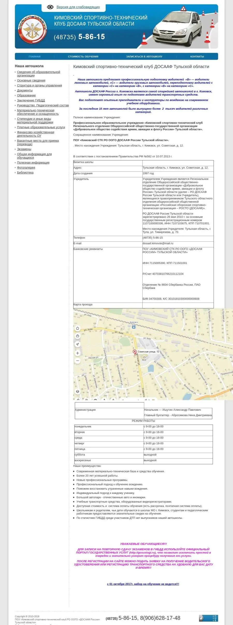Viewport: 233px width, 625px height.
Task: Zoom out the map with minus button
Action: pyautogui.click(x=77, y=361)
